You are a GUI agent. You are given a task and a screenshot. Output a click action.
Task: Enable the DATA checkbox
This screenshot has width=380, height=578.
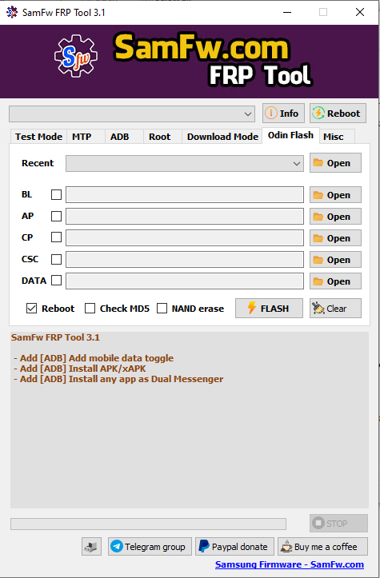pos(56,281)
